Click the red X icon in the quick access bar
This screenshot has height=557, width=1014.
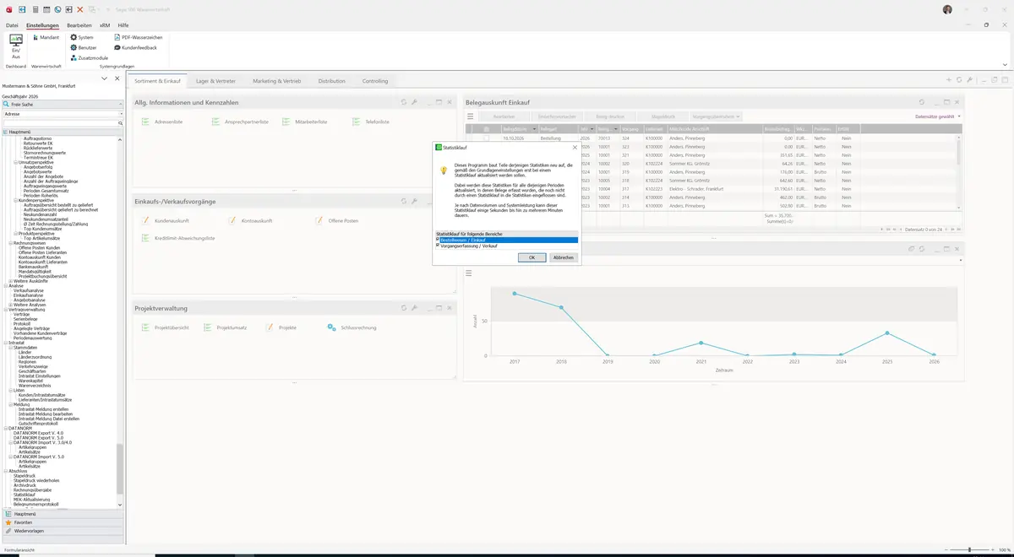pyautogui.click(x=79, y=9)
